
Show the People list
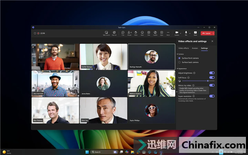click(129, 33)
